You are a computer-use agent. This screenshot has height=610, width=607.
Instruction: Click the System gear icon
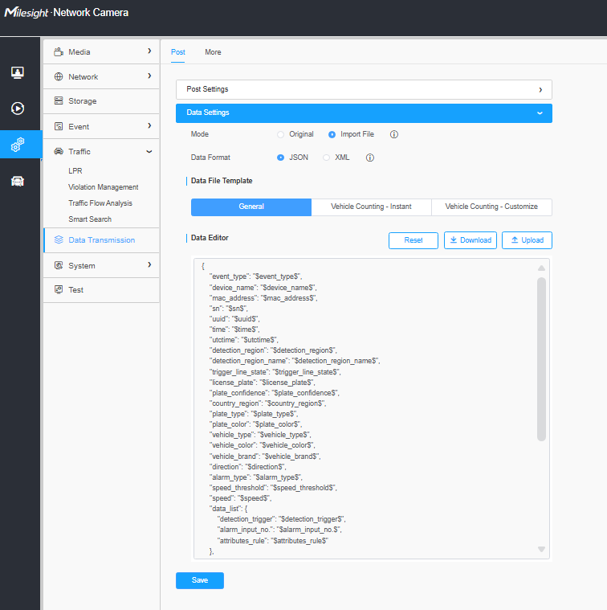[59, 265]
